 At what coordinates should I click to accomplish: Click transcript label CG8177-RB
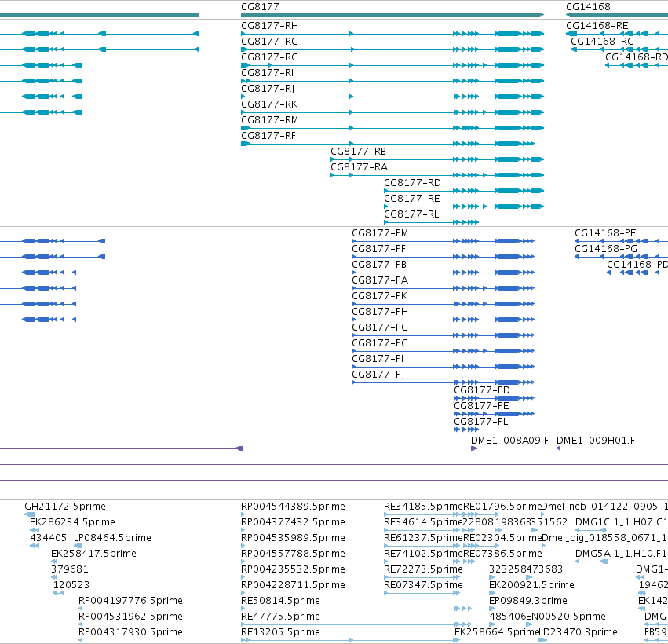tap(358, 152)
